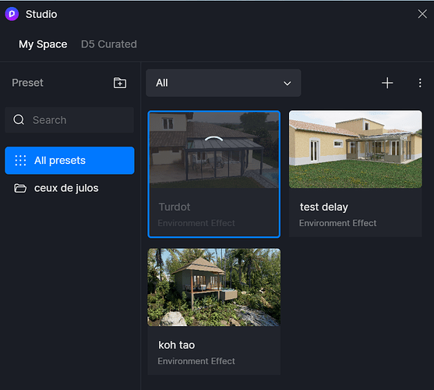Switch to the My Space tab
Image resolution: width=434 pixels, height=390 pixels.
pos(43,44)
